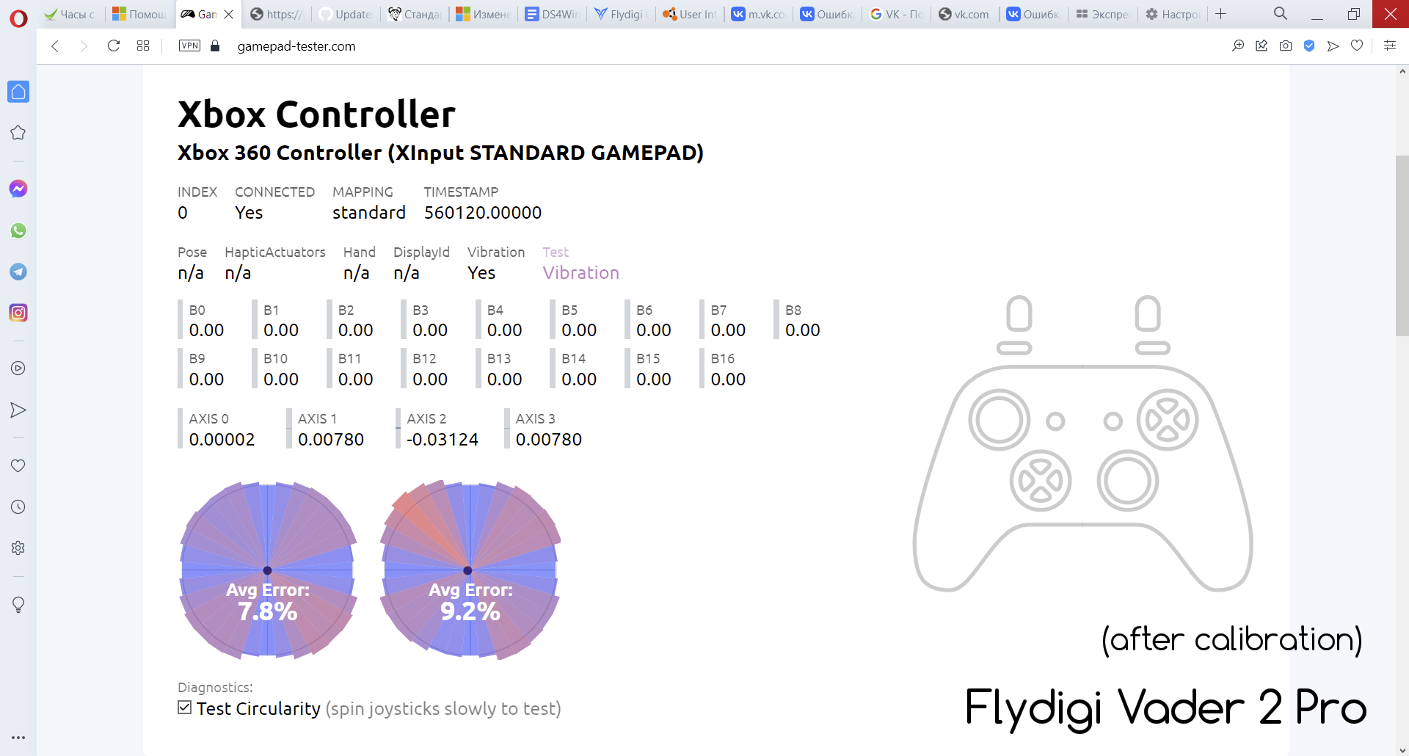Switch to the https:// tab
The image size is (1409, 756).
coord(277,14)
